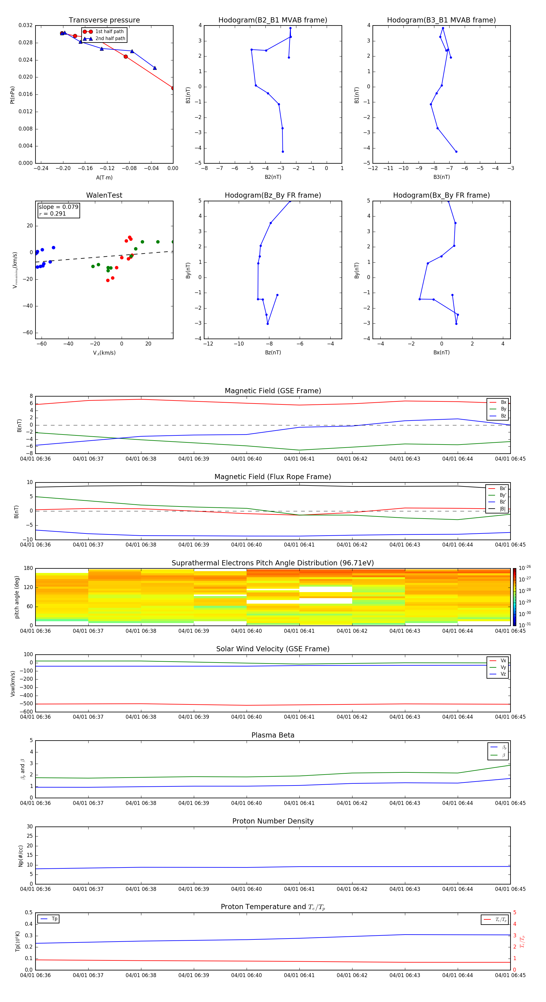Image resolution: width=546 pixels, height=1002 pixels.
Task: Click the "Magnetic Field (GSE Frame)" title
Action: (273, 391)
